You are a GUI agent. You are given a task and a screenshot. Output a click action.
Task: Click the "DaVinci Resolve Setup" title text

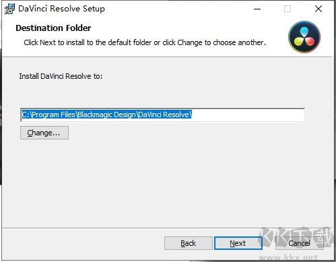coord(61,9)
